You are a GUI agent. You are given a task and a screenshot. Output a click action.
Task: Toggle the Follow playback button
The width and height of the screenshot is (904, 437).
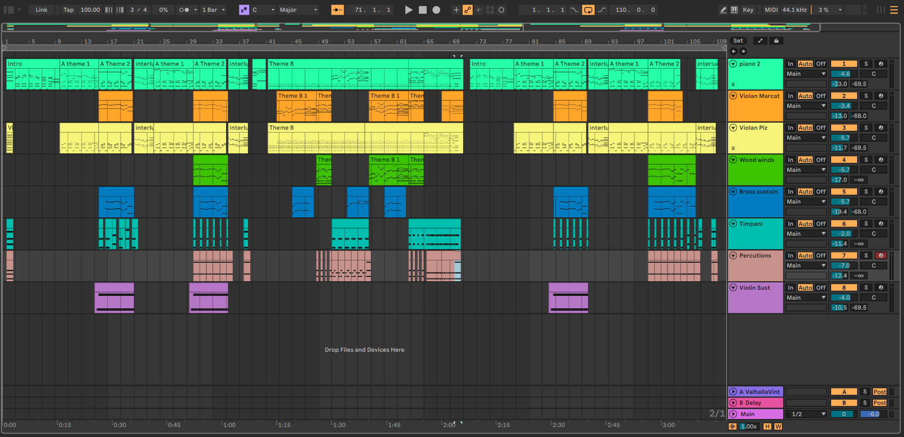(337, 10)
